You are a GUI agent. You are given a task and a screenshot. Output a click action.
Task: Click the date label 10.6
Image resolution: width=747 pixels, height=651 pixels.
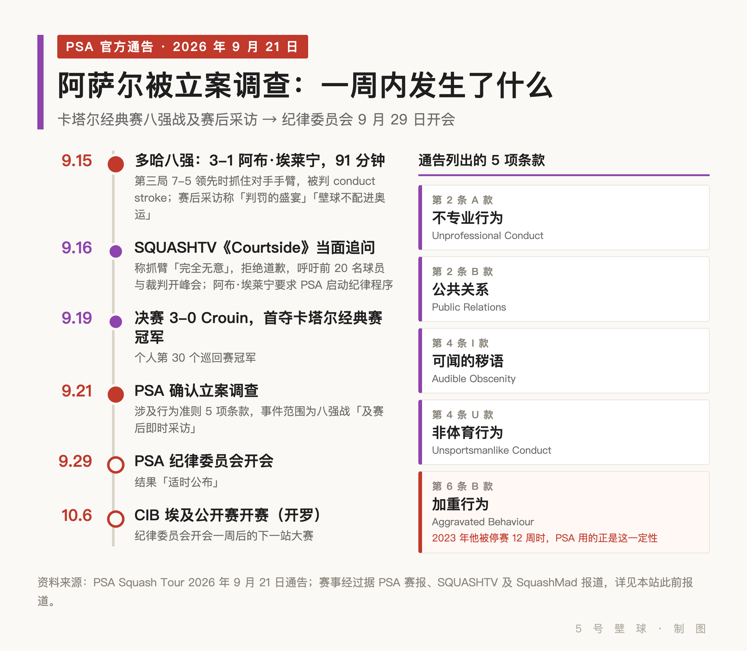click(77, 515)
